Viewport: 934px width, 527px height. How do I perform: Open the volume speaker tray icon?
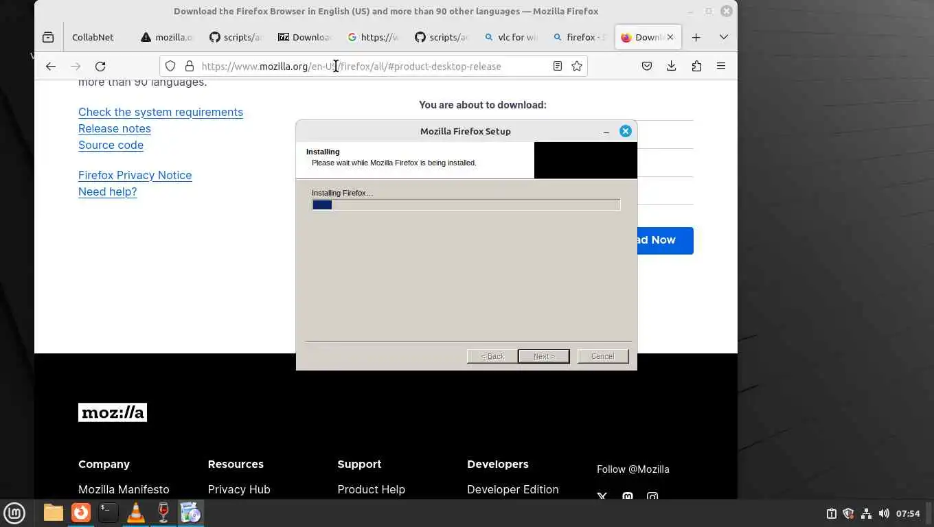tap(884, 513)
